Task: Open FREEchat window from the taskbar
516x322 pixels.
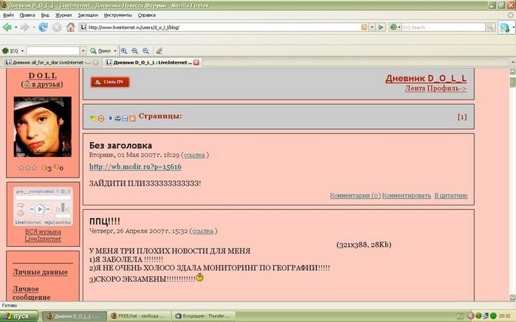Action: 140,316
